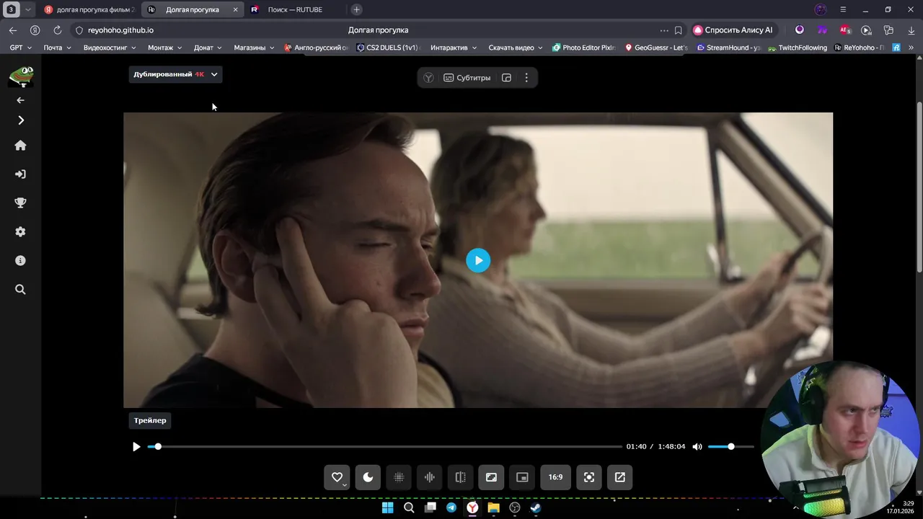Mute the player volume speaker icon
Viewport: 923px width, 519px height.
pos(697,447)
